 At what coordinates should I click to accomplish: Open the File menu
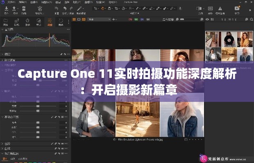click(11, 2)
